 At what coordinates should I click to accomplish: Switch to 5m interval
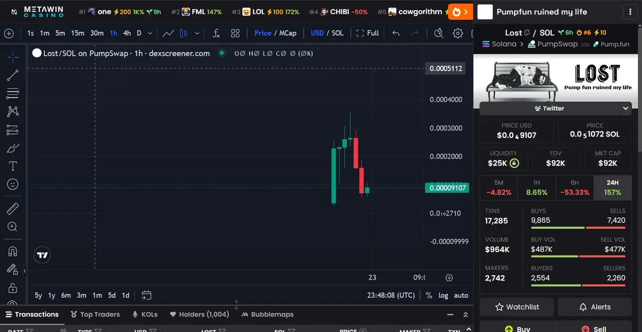click(60, 33)
